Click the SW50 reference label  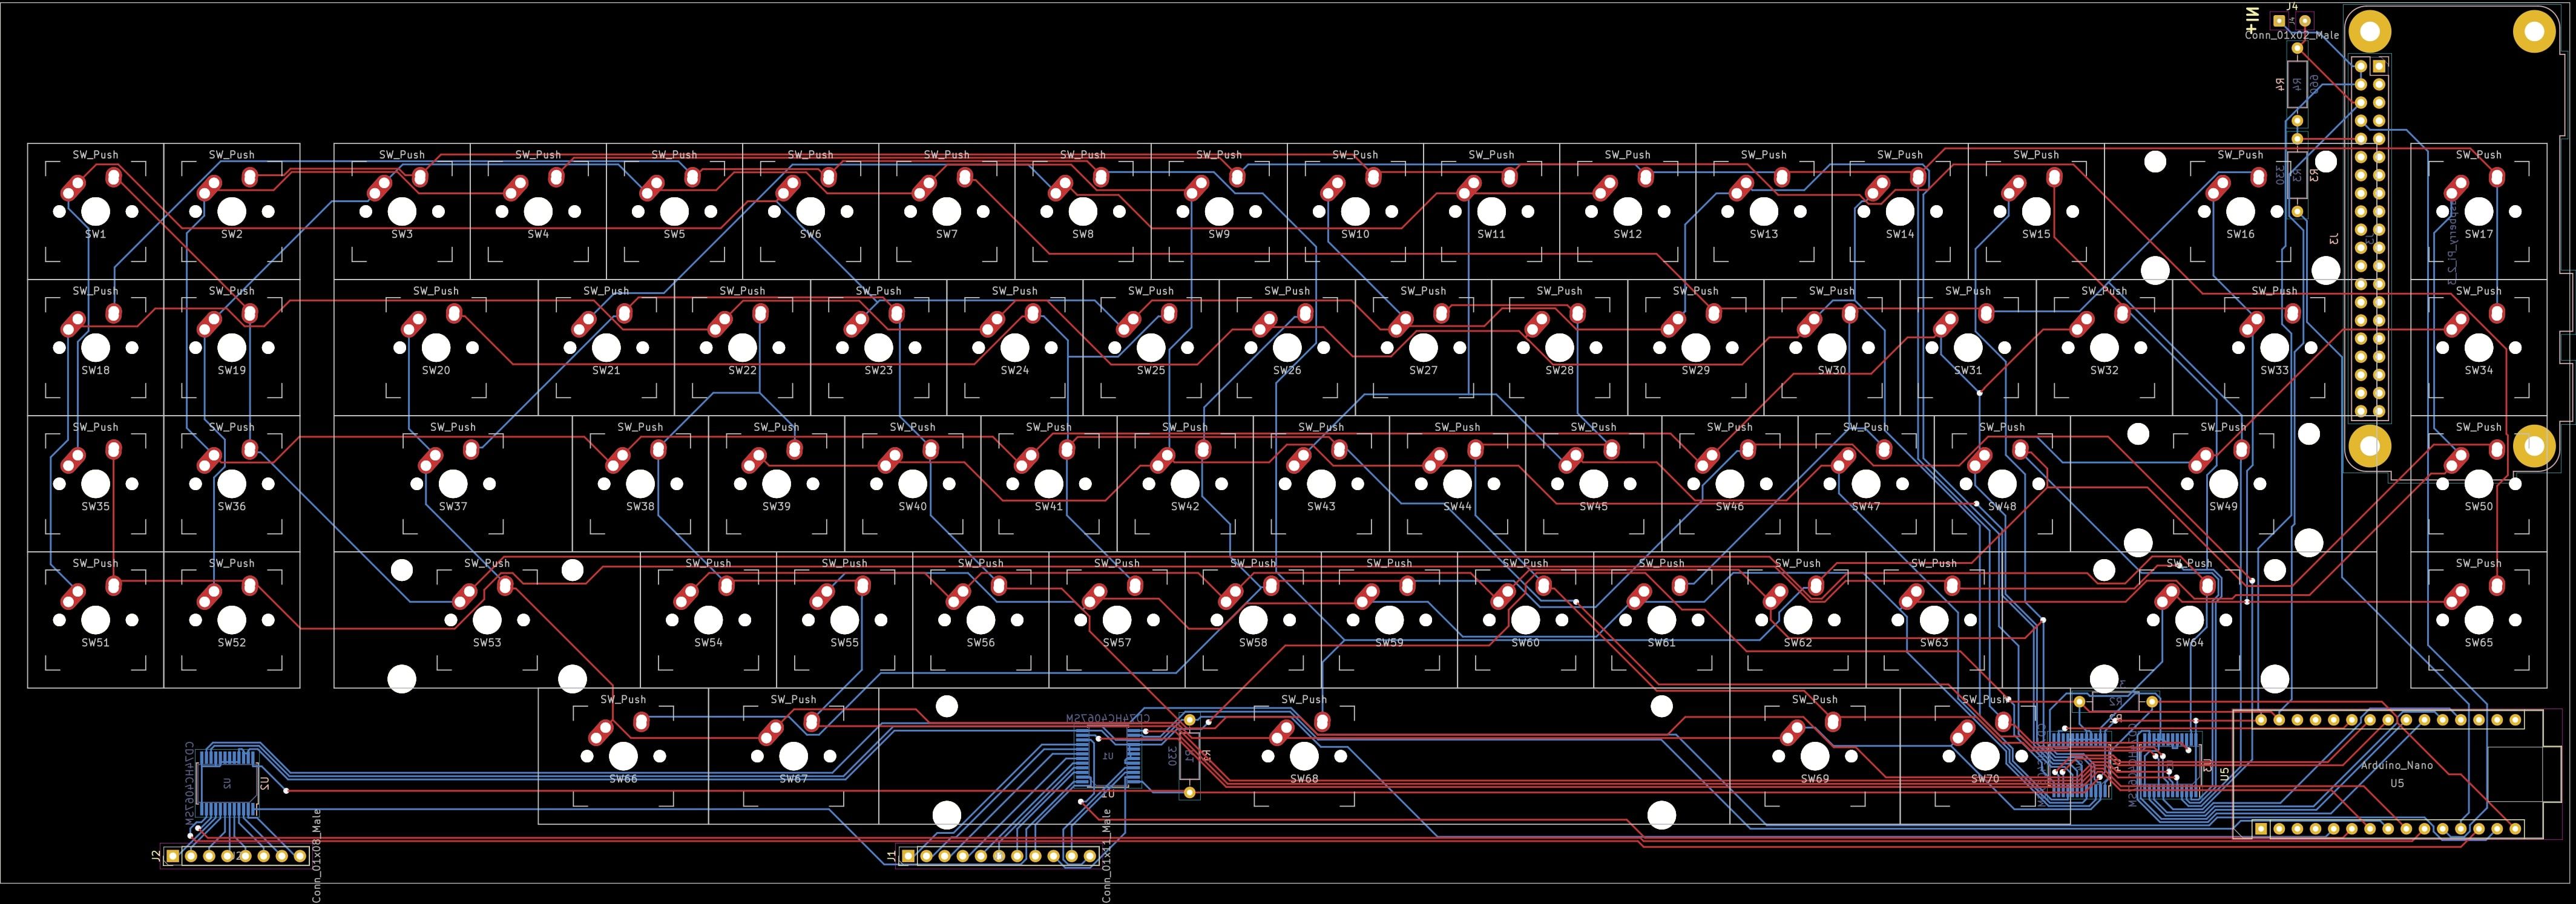2478,506
